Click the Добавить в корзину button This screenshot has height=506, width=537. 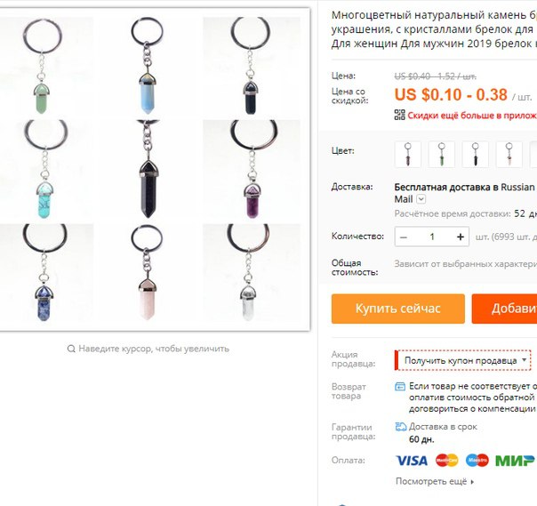(x=504, y=309)
